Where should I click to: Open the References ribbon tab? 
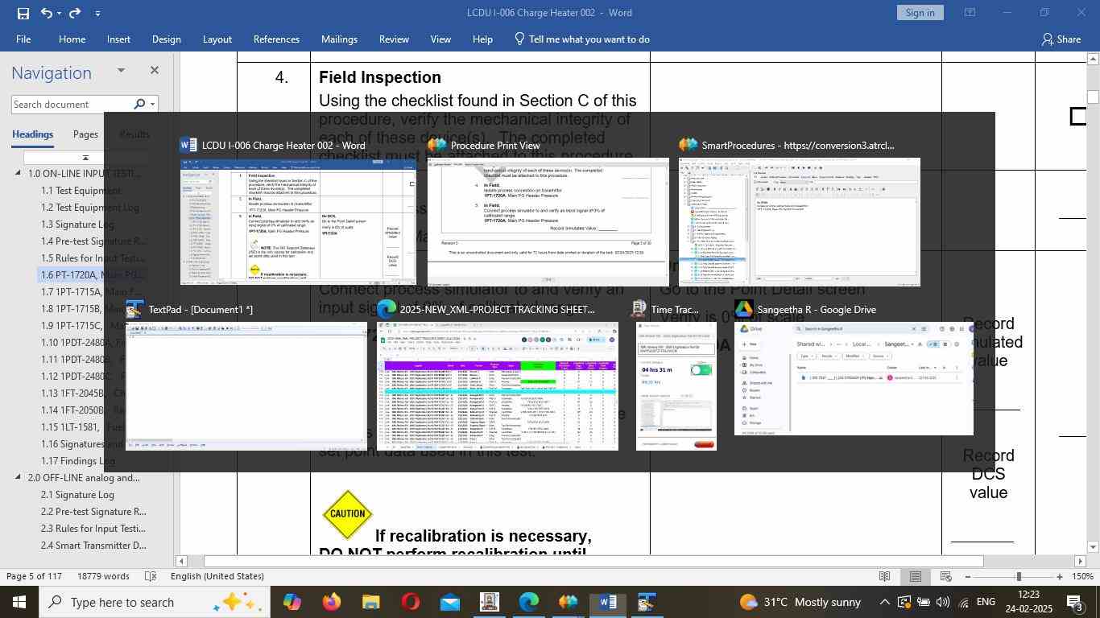tap(276, 39)
